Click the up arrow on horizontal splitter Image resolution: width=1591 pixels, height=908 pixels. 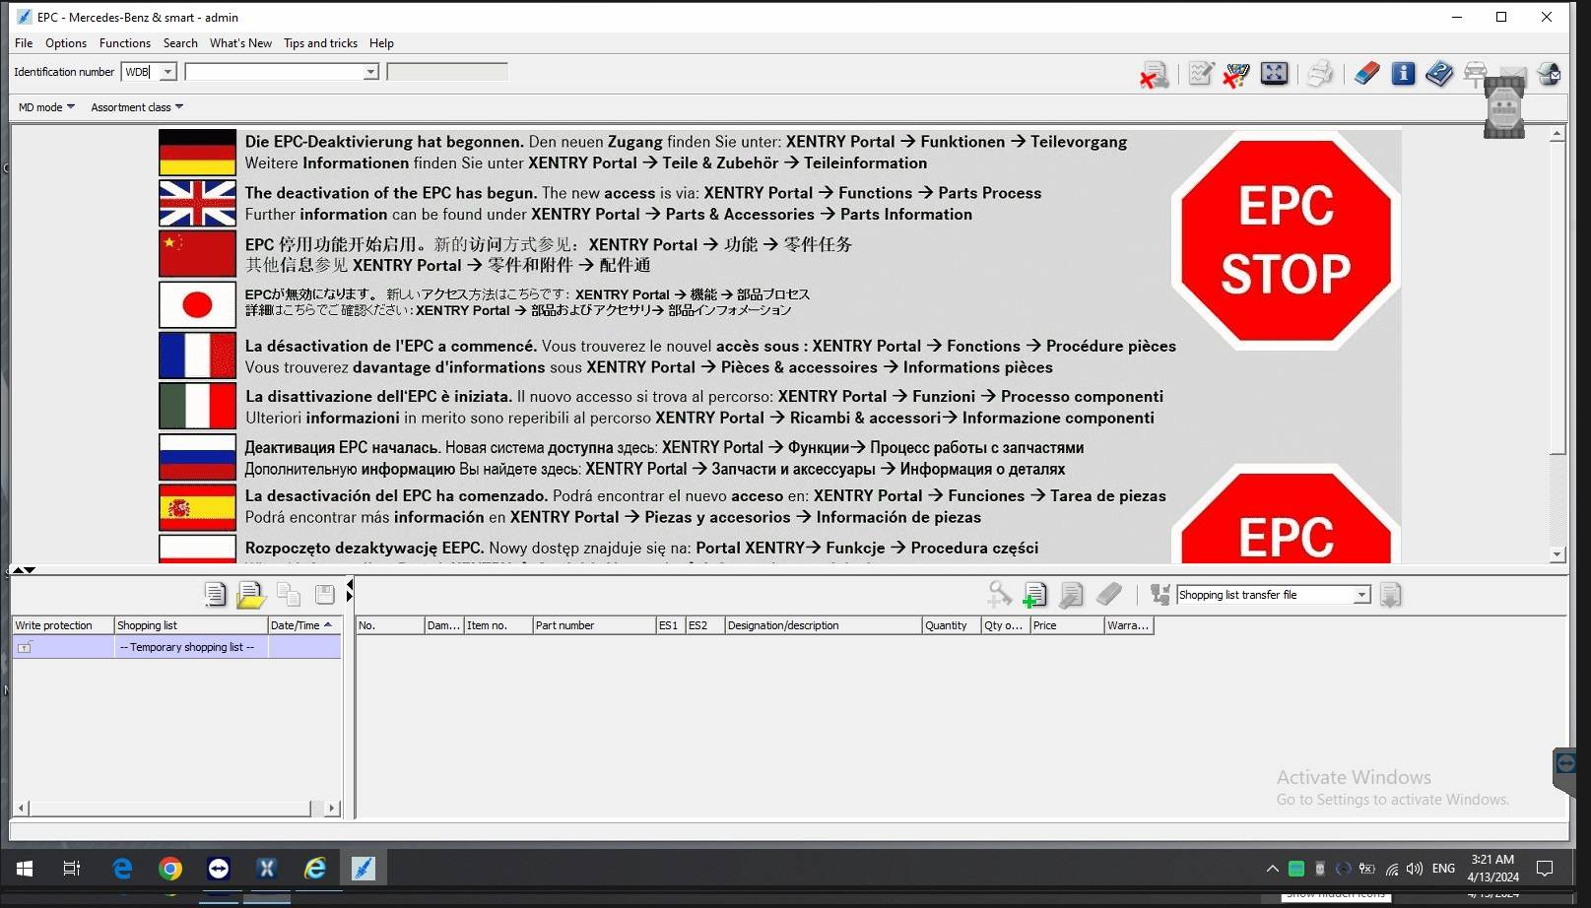click(x=17, y=570)
